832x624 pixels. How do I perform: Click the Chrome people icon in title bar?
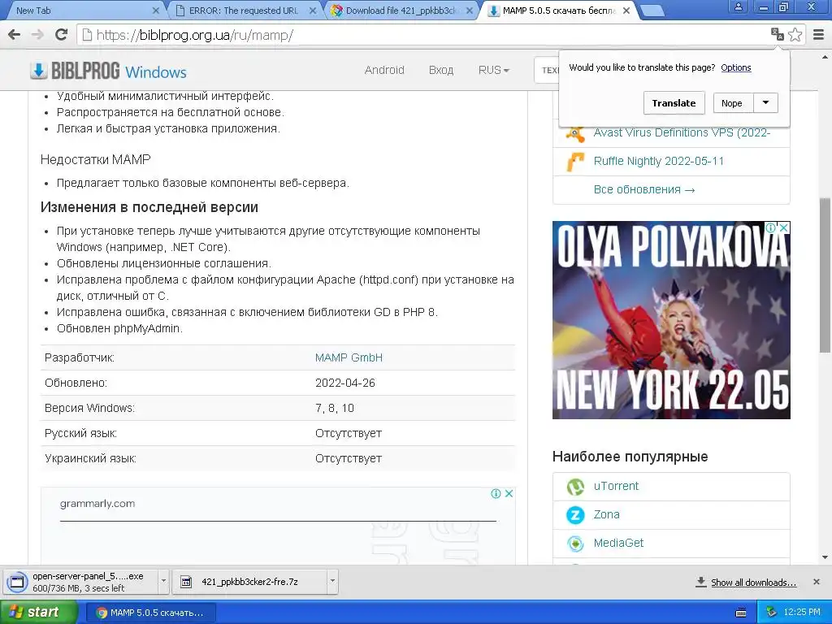click(x=738, y=6)
